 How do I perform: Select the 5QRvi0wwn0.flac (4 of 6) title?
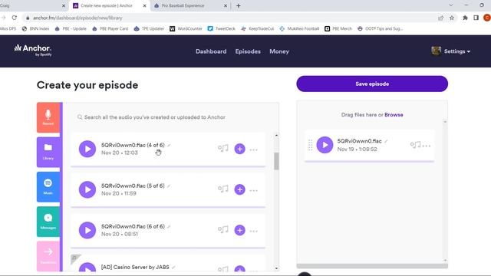[x=133, y=145]
